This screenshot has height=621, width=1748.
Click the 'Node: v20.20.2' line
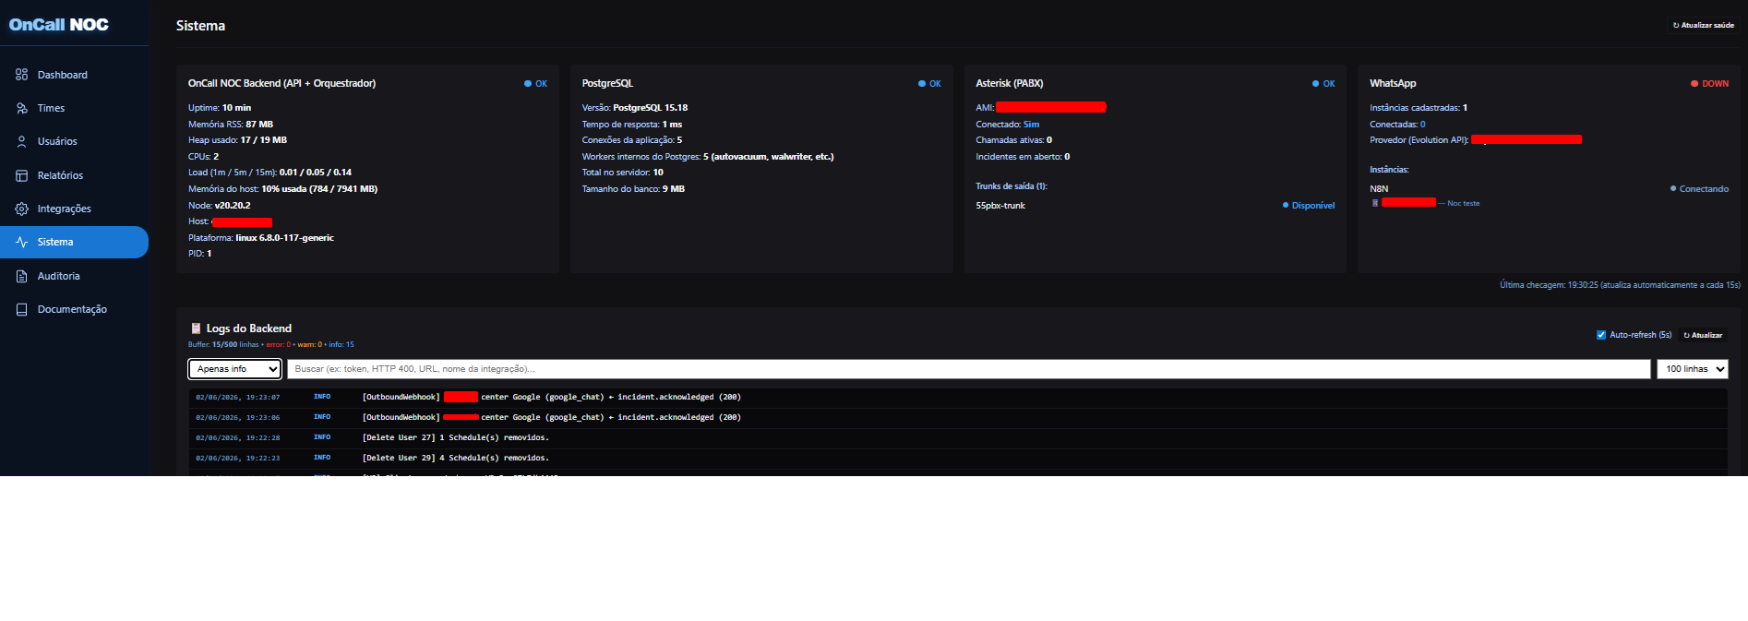[220, 206]
